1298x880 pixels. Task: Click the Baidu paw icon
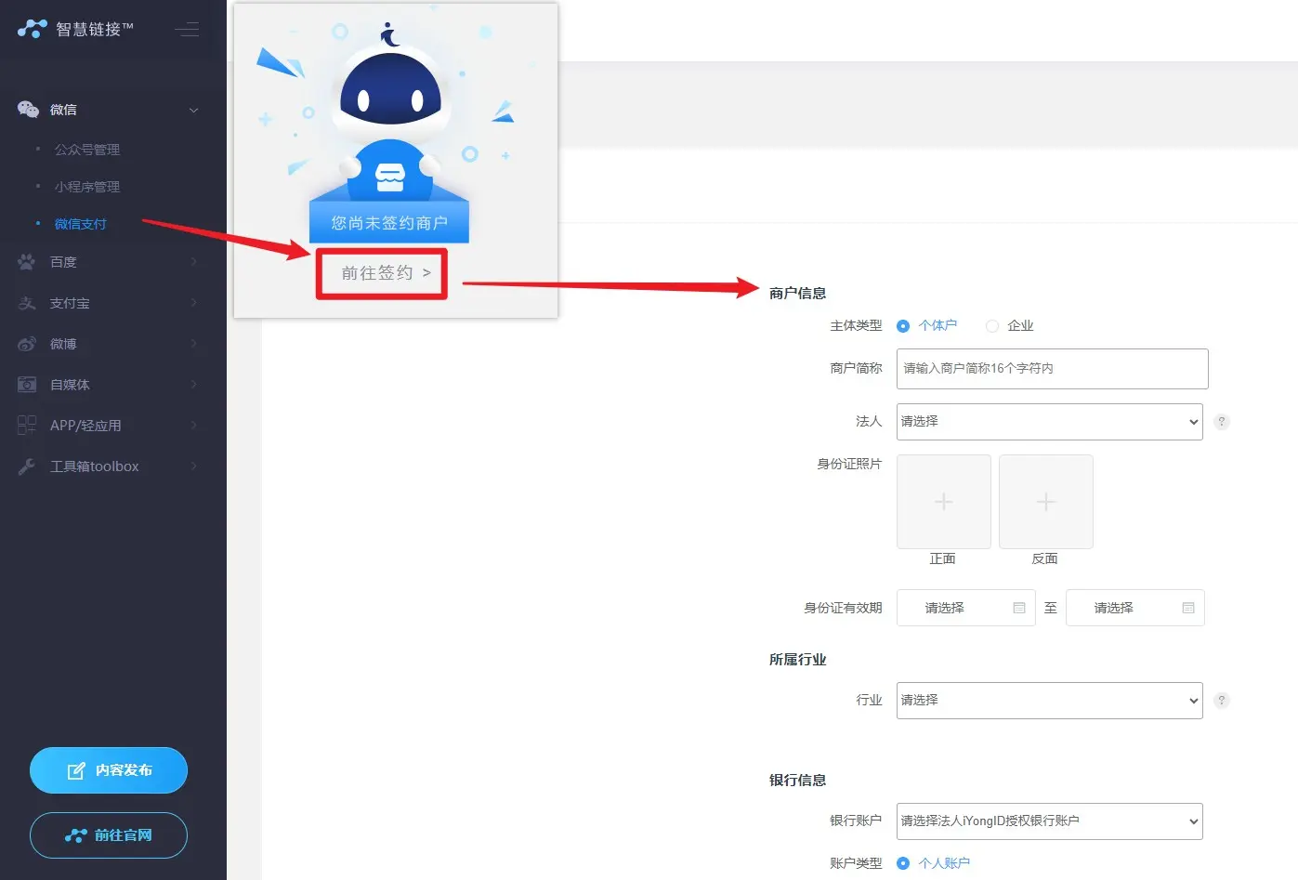click(x=27, y=262)
